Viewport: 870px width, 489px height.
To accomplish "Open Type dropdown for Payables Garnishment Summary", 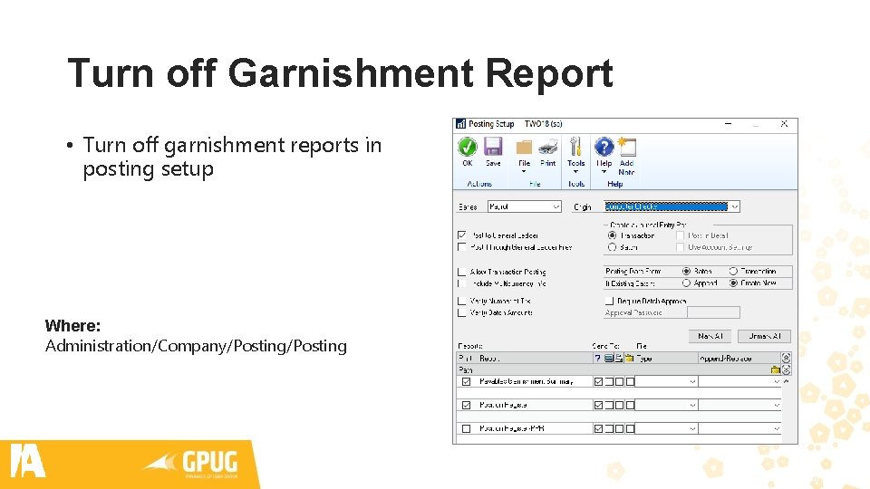I will [x=692, y=381].
